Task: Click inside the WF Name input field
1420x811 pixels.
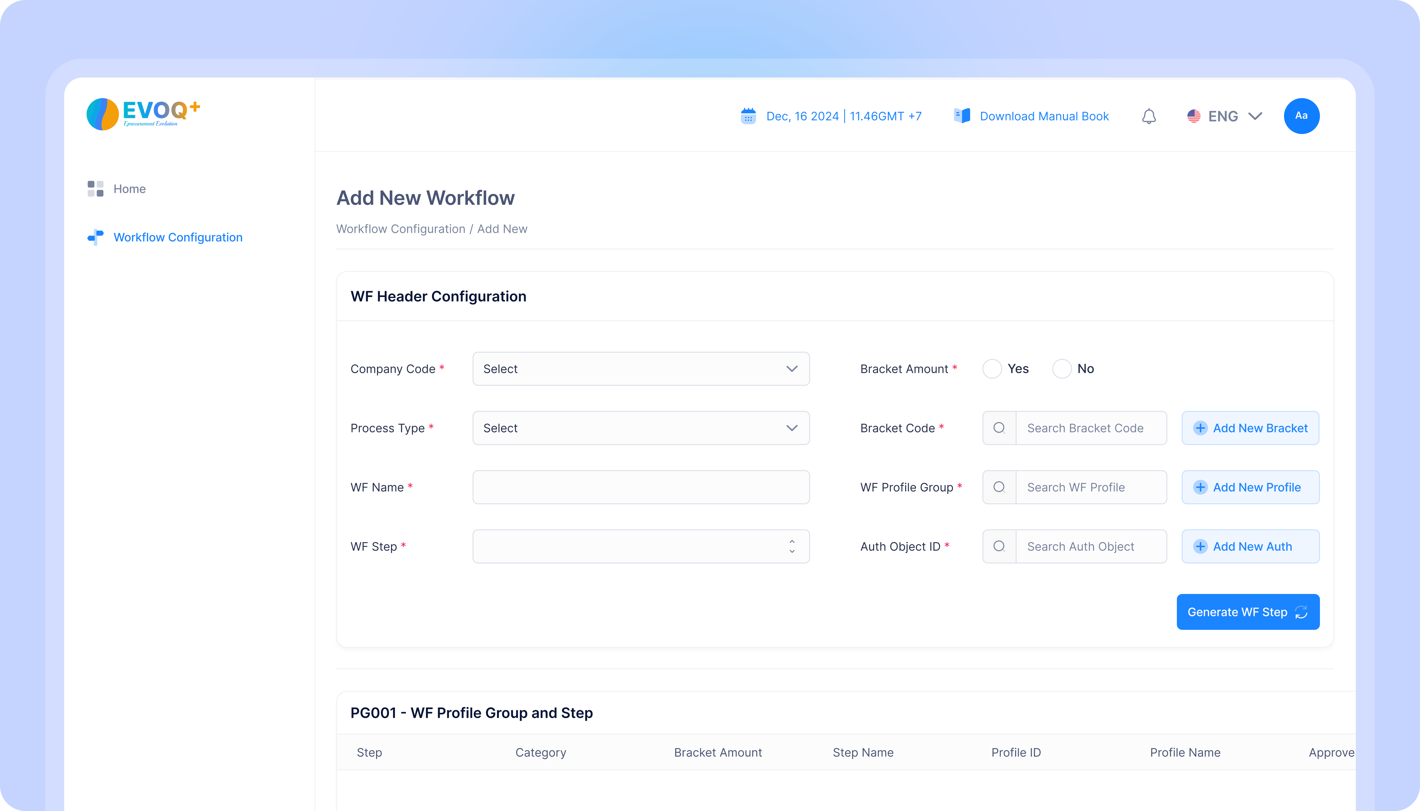Action: [640, 487]
